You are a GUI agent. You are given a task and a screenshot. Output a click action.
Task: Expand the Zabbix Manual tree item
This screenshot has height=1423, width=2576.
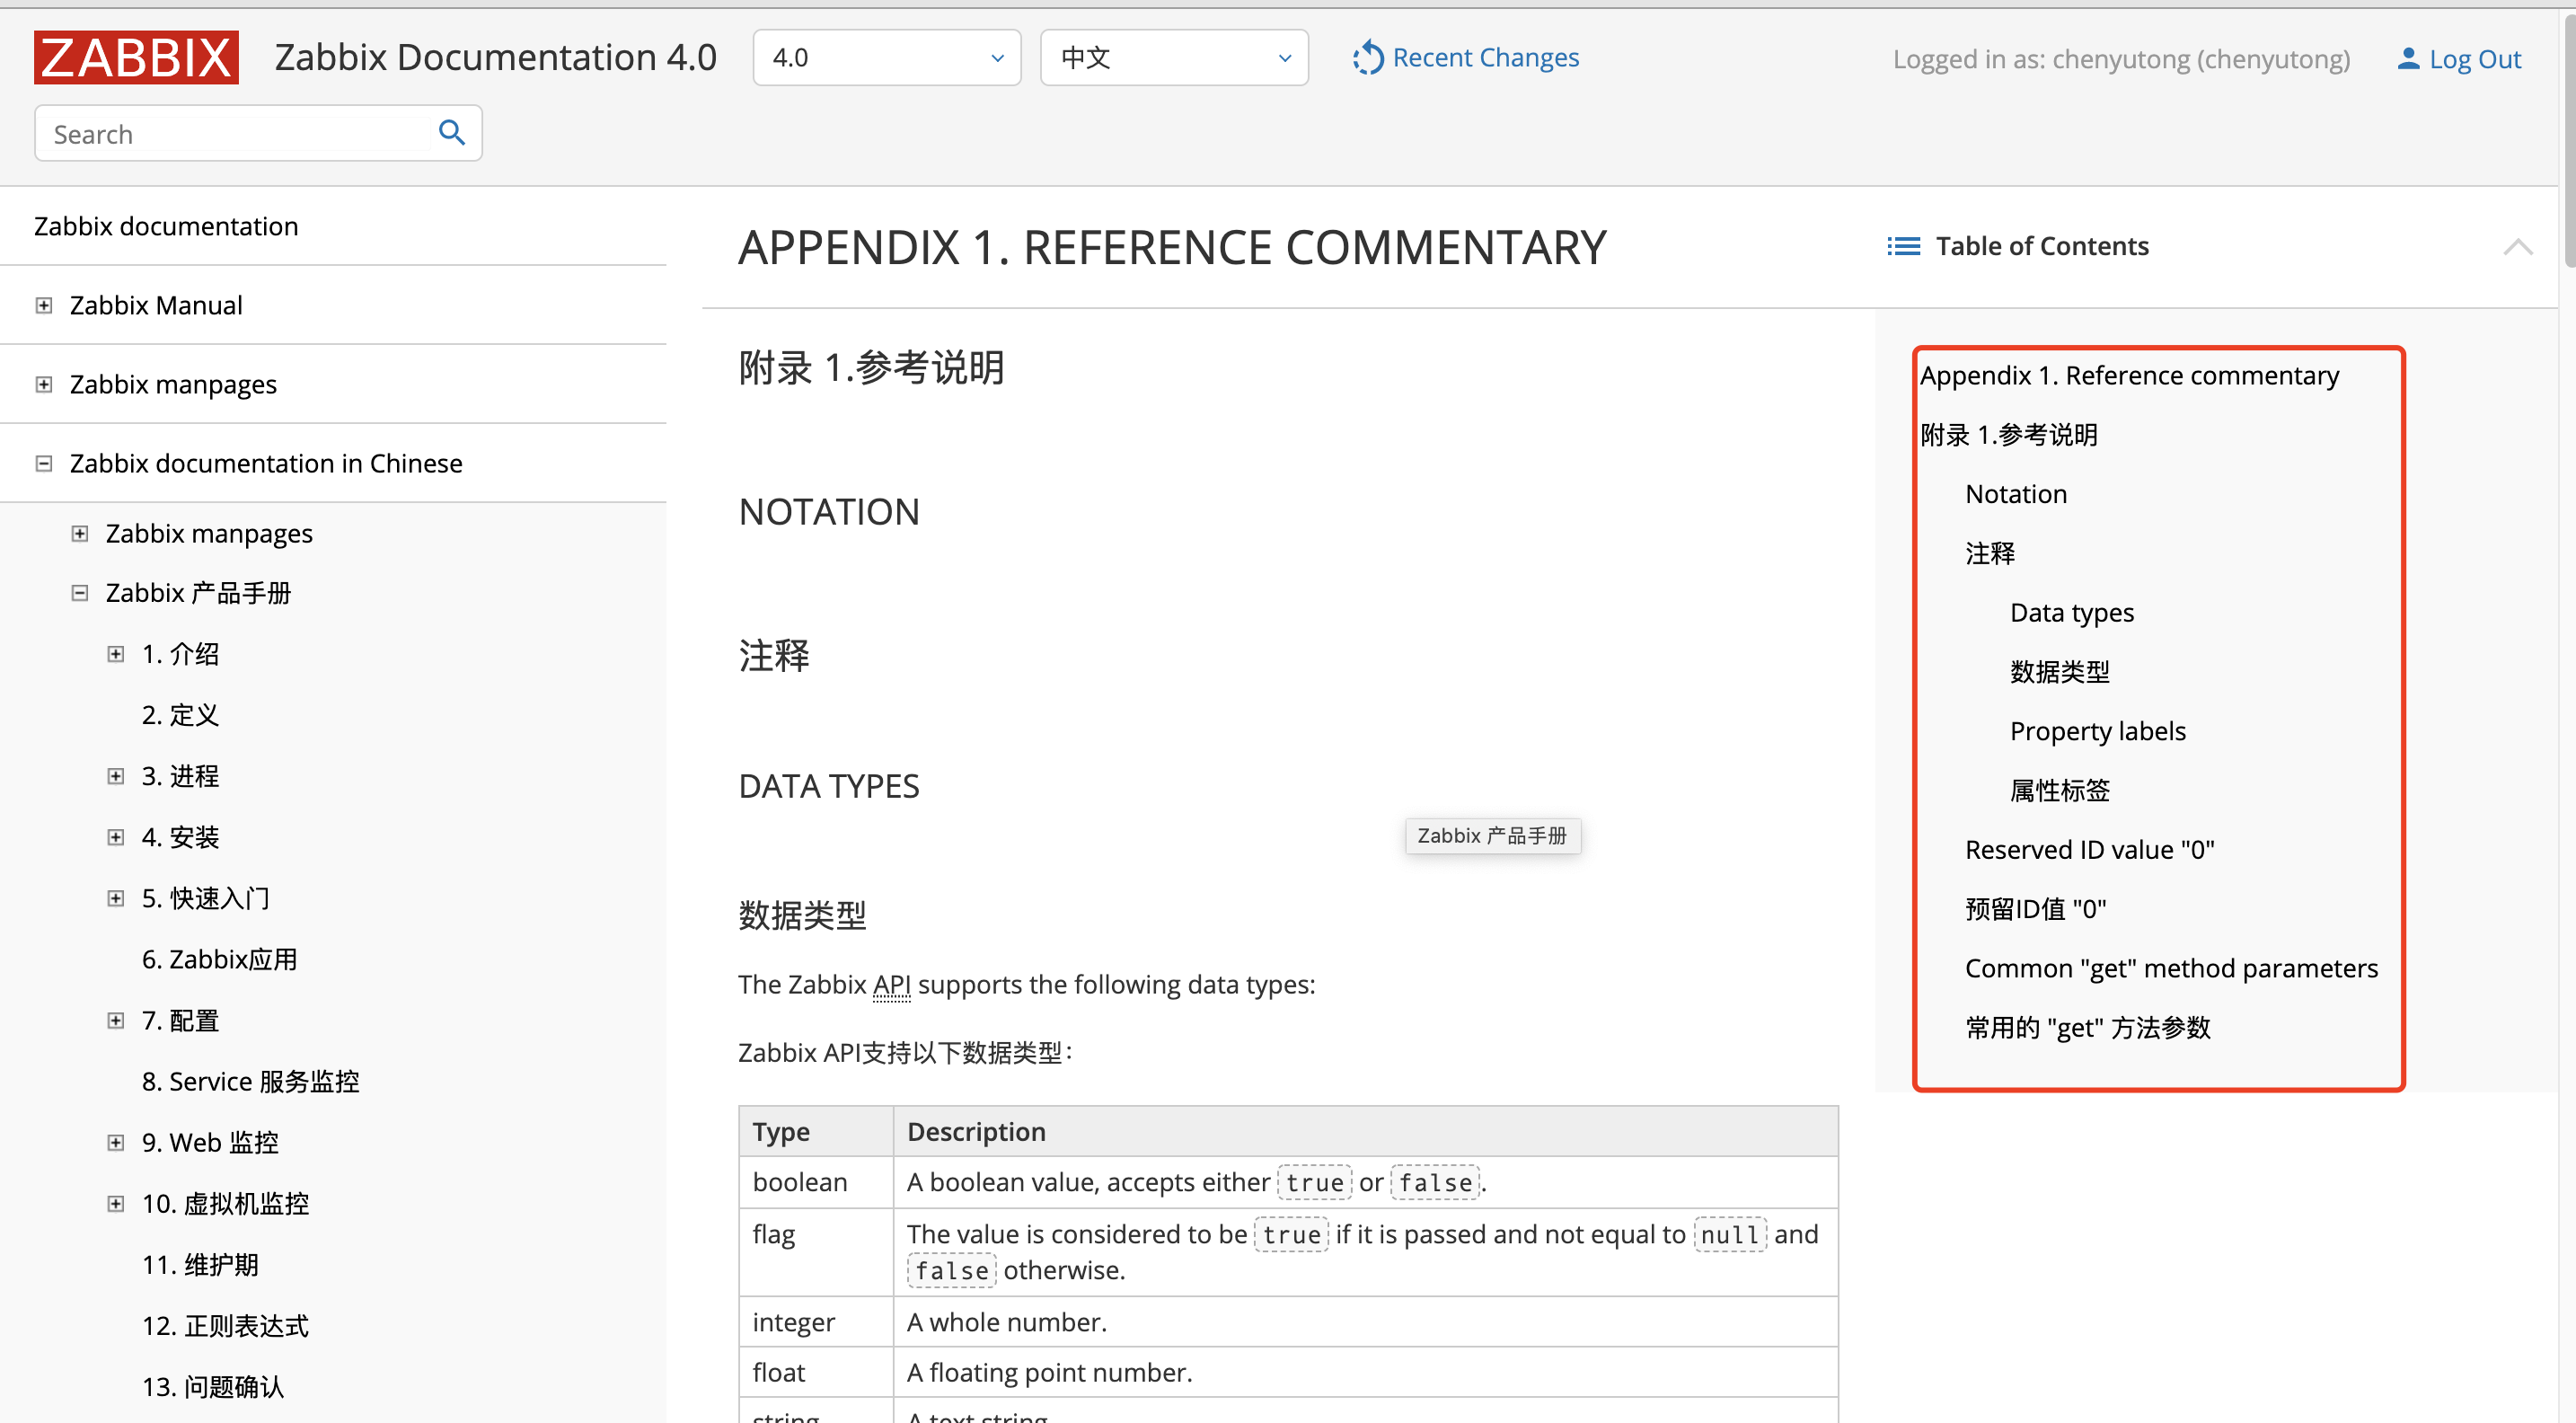coord(43,304)
